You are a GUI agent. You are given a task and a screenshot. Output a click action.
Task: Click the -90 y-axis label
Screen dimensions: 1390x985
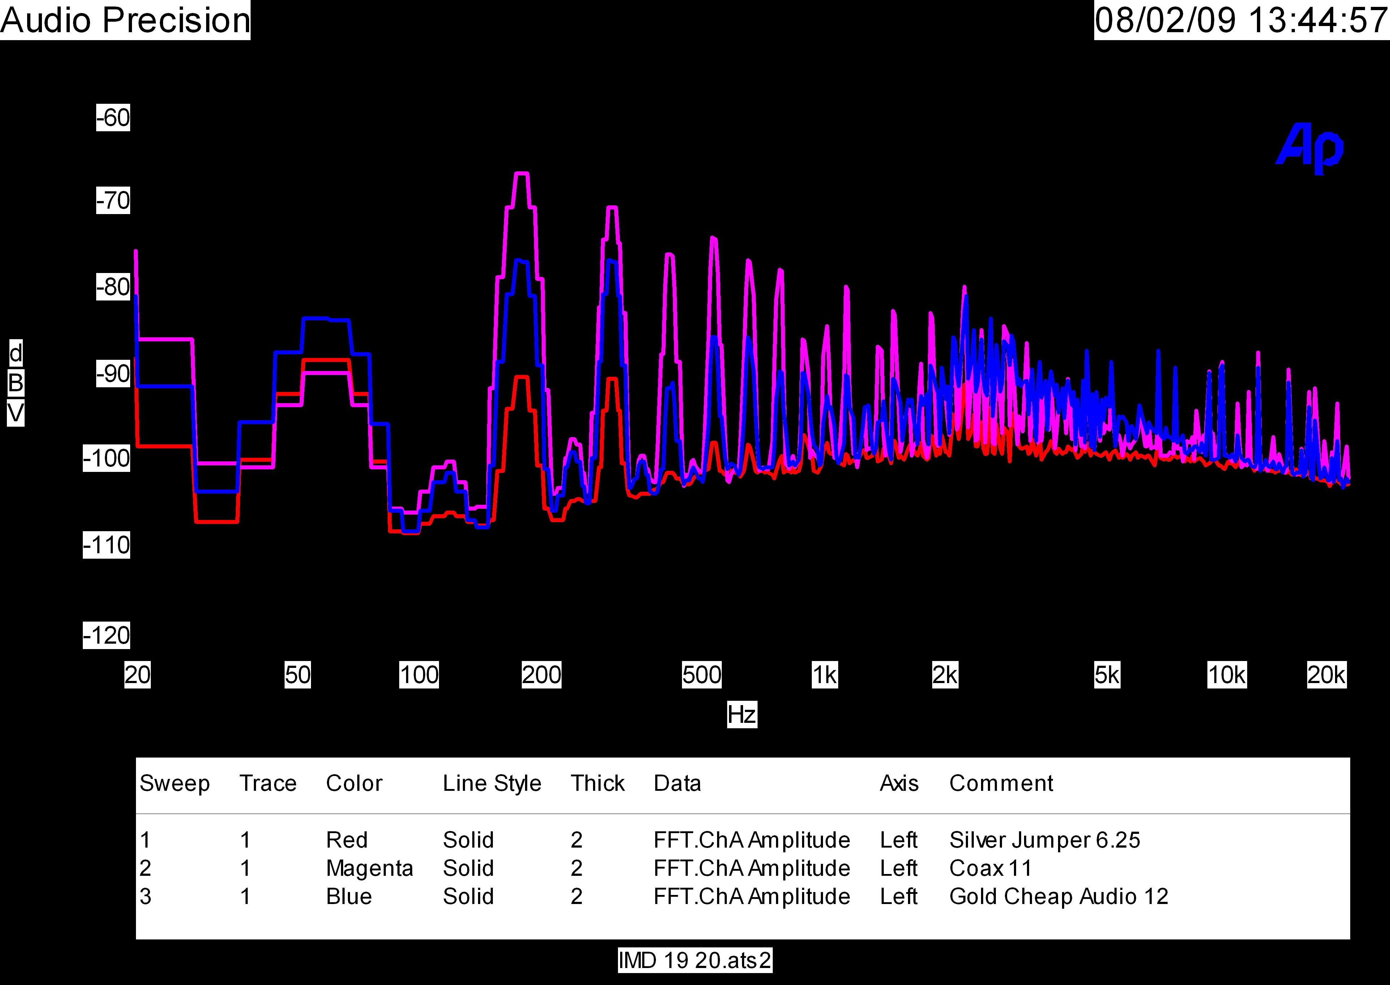[x=113, y=374]
